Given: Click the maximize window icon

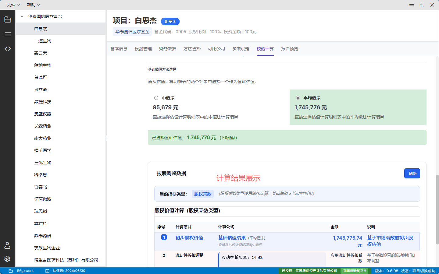Looking at the screenshot, I should [x=422, y=5].
